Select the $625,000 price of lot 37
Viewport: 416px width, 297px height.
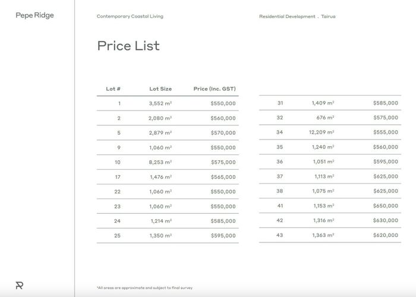tap(386, 176)
